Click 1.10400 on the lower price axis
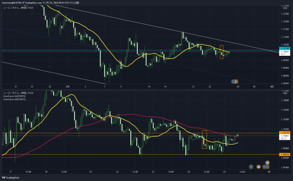293x181 pixels. 285,119
